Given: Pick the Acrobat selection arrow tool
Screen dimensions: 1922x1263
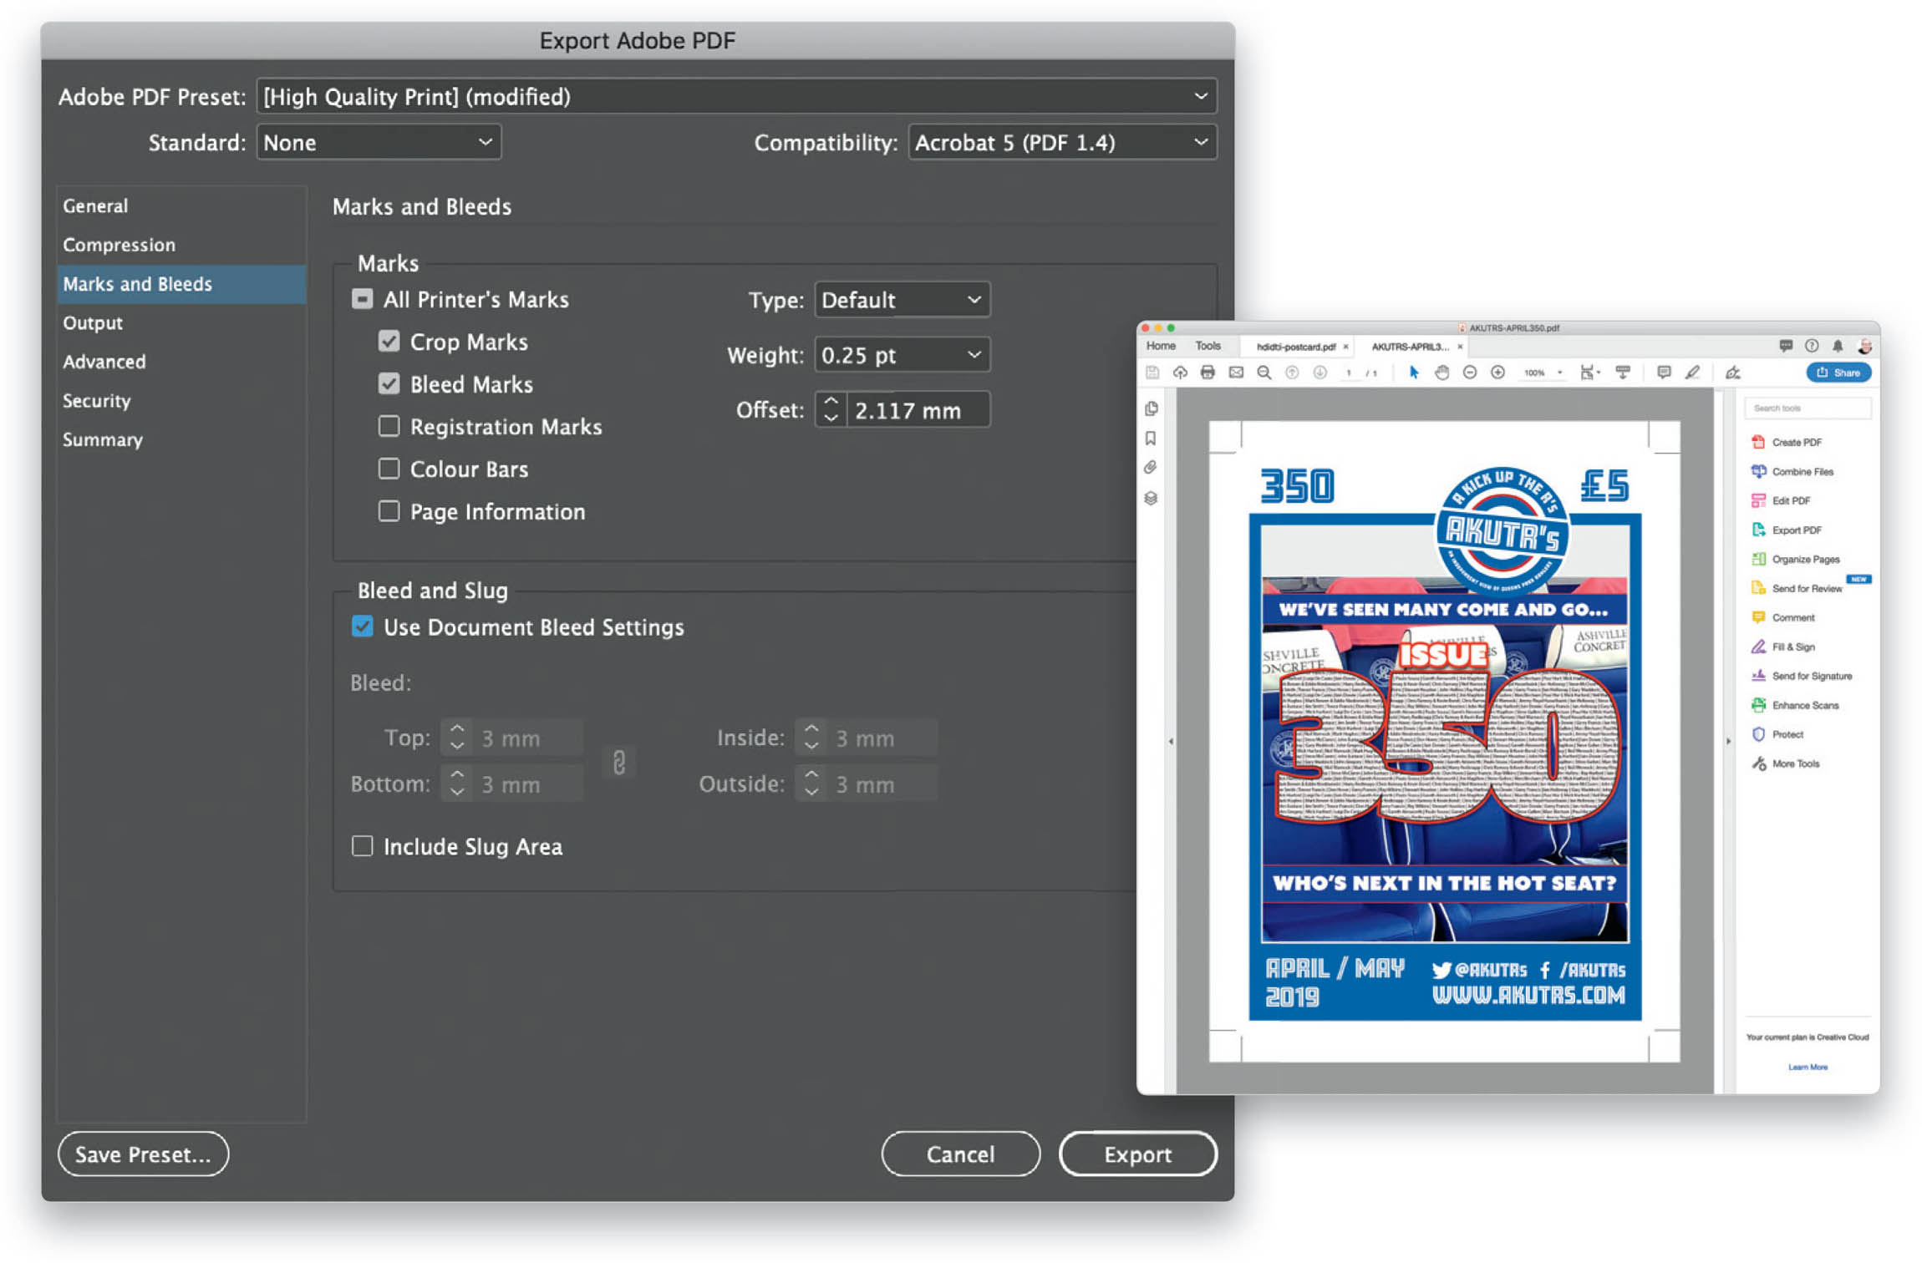Looking at the screenshot, I should tap(1414, 373).
